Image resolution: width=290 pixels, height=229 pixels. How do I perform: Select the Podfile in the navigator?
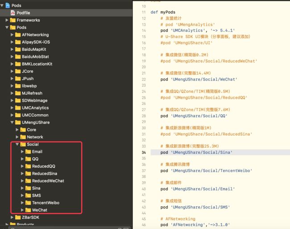pyautogui.click(x=66, y=13)
